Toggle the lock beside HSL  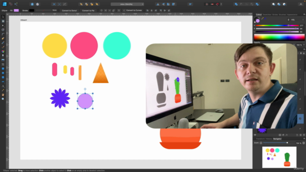tap(288, 20)
